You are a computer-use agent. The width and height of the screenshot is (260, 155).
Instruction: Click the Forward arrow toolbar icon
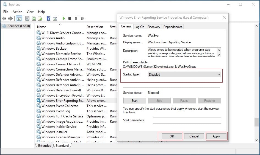10,18
